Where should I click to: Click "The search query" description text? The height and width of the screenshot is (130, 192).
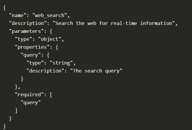tap(96, 71)
